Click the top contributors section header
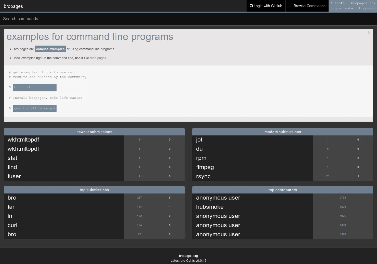The image size is (377, 264). pos(283,190)
